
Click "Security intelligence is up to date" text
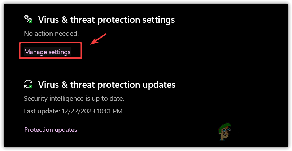(74, 98)
